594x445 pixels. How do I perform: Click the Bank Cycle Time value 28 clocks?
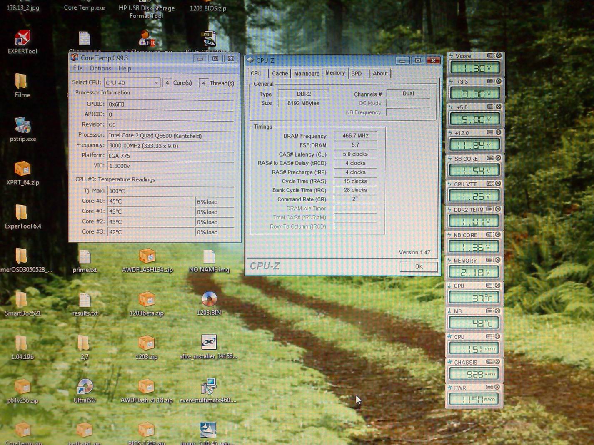coord(355,190)
